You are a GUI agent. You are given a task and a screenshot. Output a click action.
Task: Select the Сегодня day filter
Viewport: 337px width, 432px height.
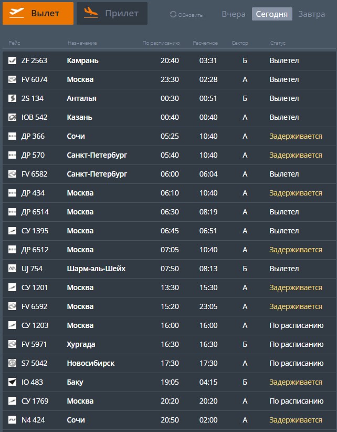pos(272,14)
